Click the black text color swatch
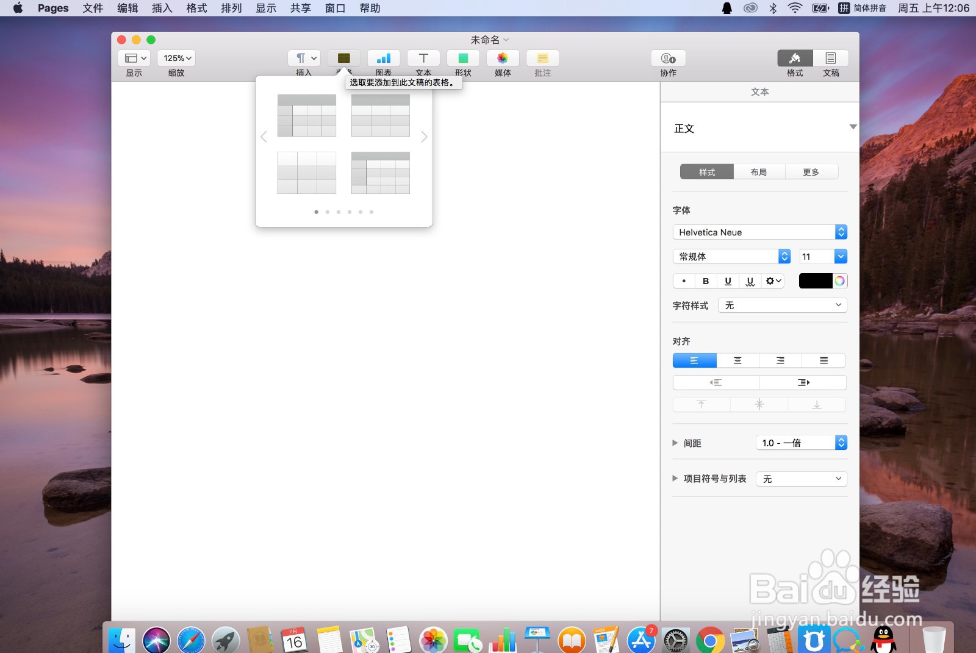 816,281
